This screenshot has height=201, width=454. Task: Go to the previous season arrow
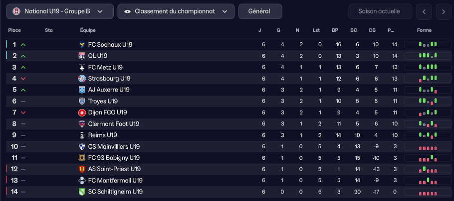(424, 11)
